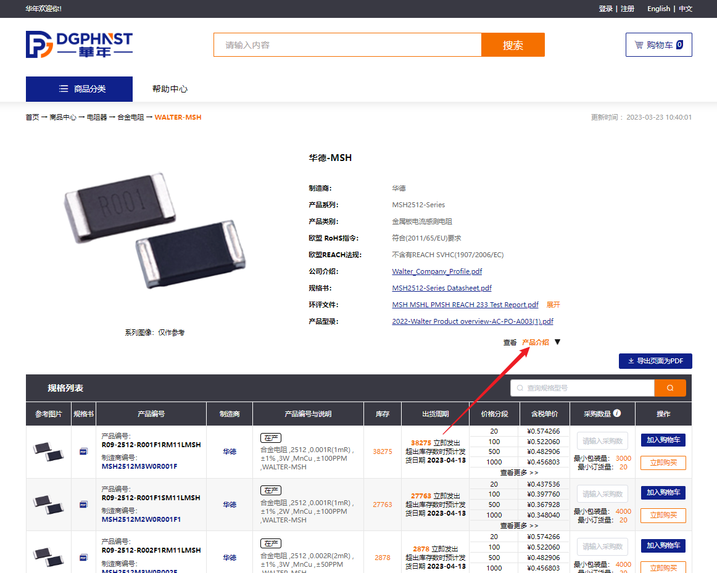Click thumbnail of R09-2512-R002F1RM11LMSH row
Screen dimensions: 717x573
(x=49, y=558)
